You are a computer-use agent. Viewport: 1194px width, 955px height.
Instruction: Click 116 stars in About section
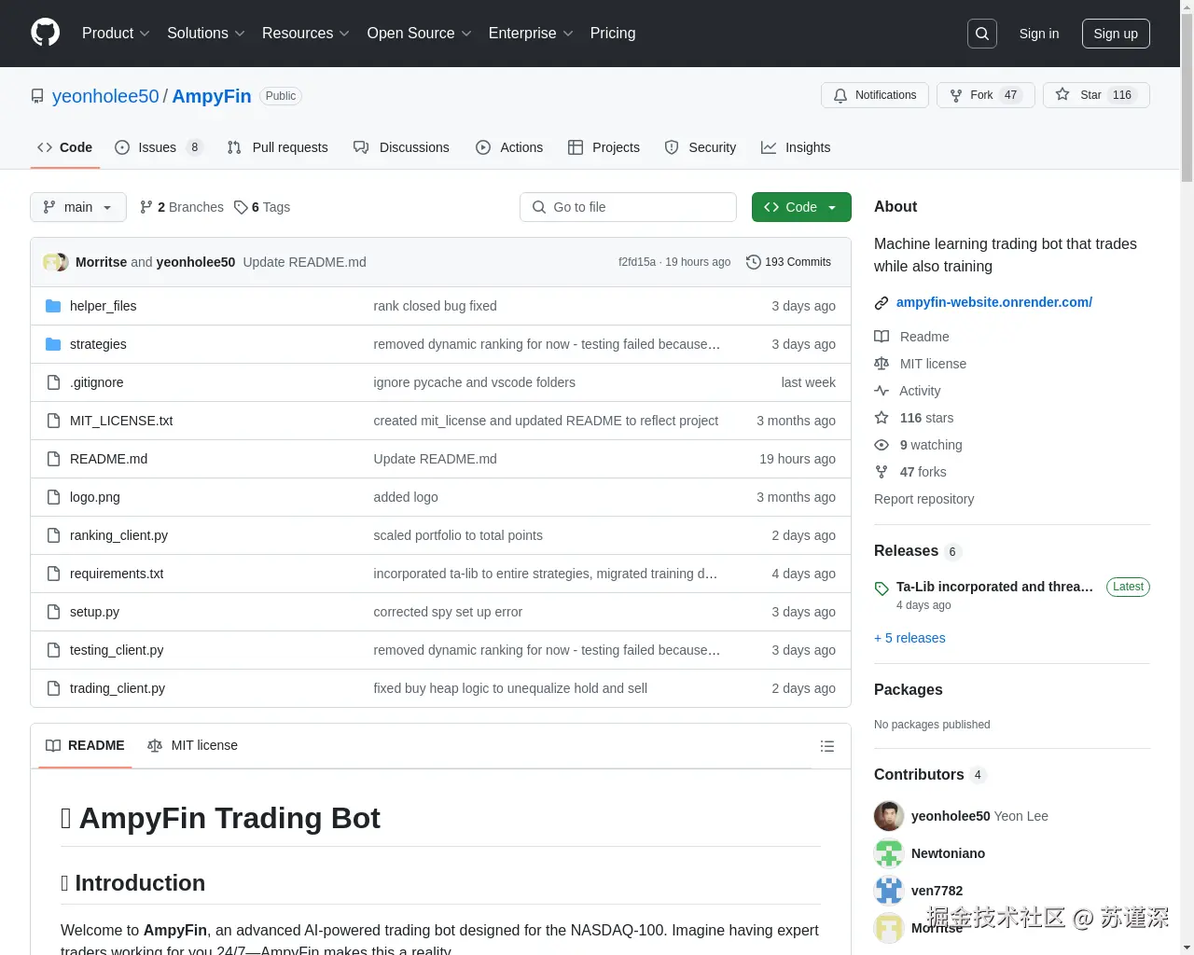[926, 418]
